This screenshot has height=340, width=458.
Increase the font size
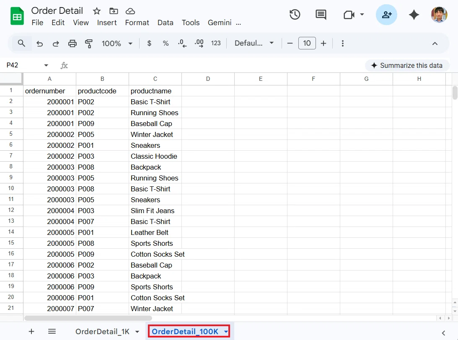(x=323, y=44)
